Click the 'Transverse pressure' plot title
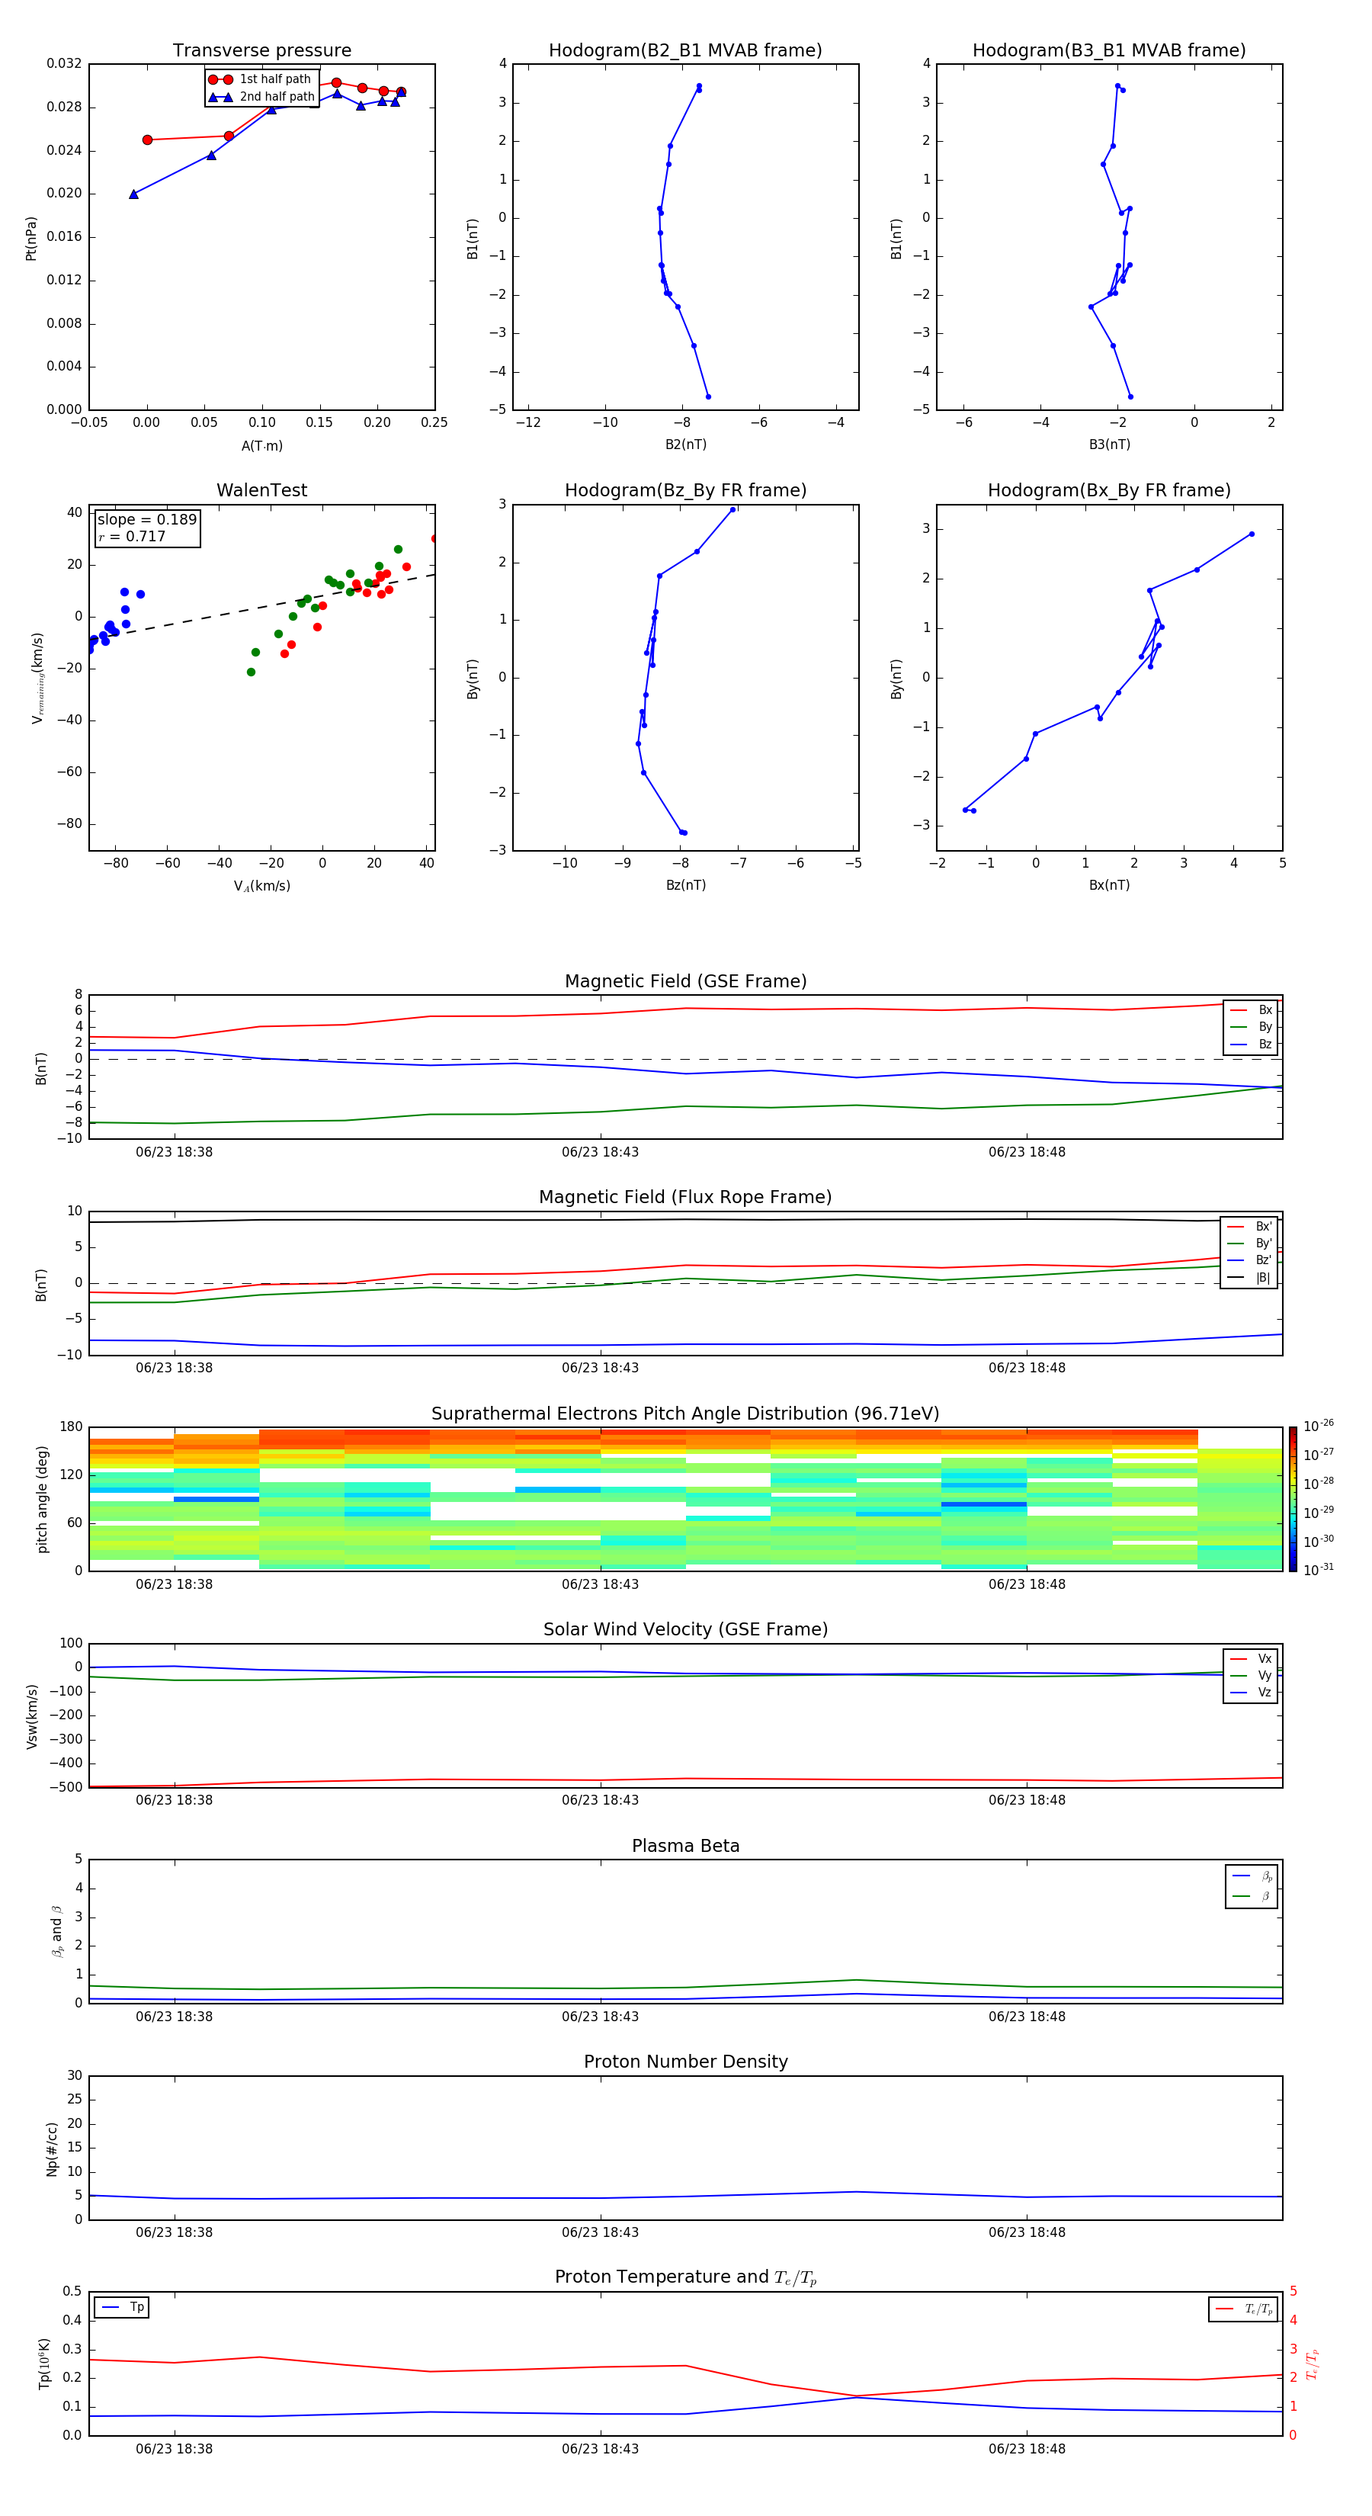Screen dimensions: 1372x2516 [x=261, y=51]
